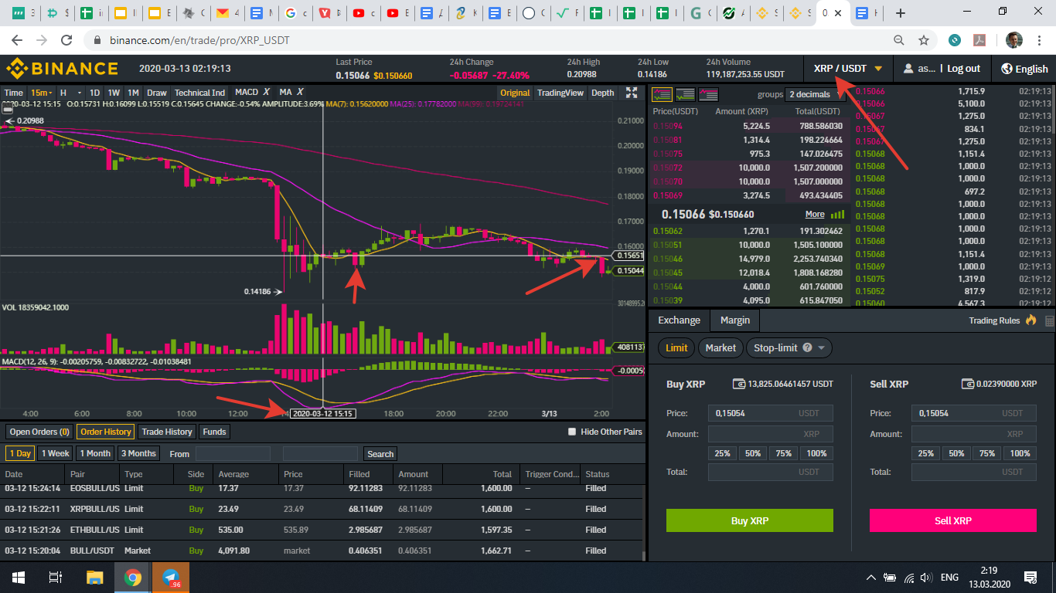The image size is (1056, 593).
Task: Click the wallet icon next to USDT balance
Action: pos(739,384)
